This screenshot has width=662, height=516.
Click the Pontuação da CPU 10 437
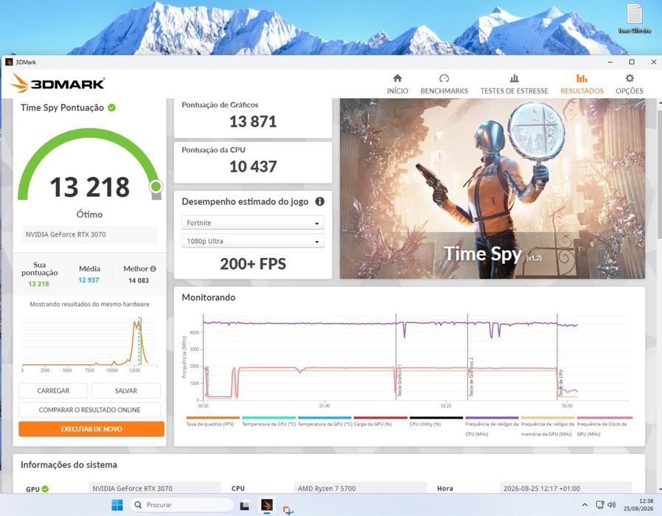(253, 167)
